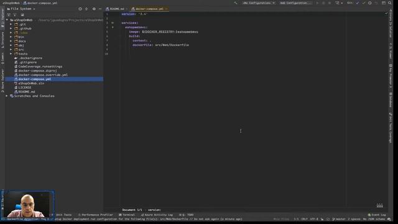Click the Git update project icon

358,3
